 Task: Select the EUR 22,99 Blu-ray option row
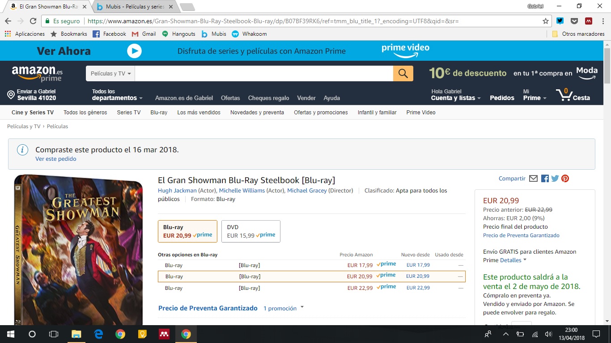(x=312, y=288)
